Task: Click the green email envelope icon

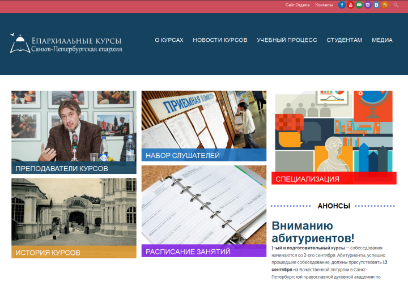Action: 359,5
